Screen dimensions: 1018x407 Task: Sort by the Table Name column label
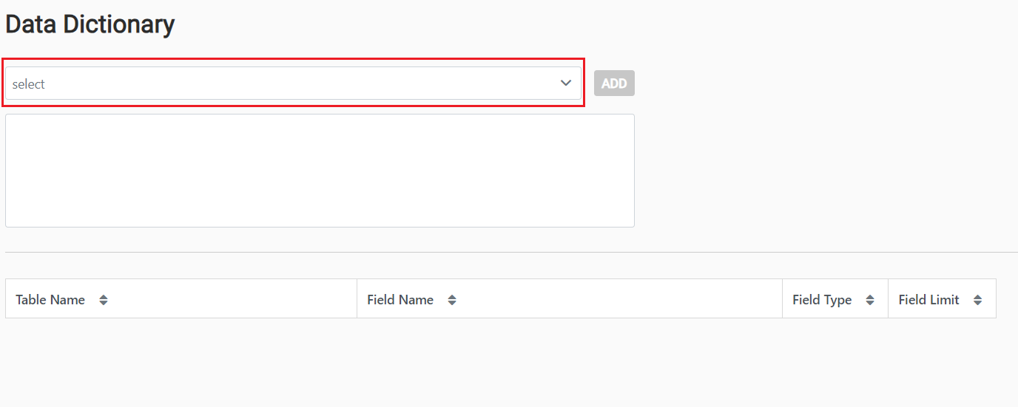(50, 300)
